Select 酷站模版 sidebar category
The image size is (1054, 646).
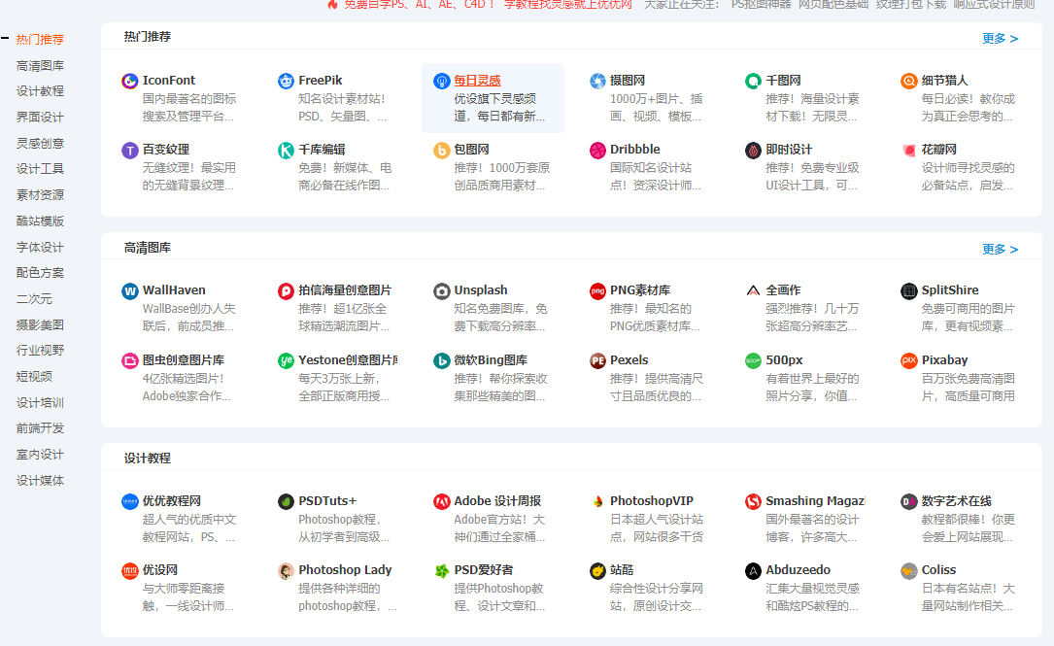point(40,221)
